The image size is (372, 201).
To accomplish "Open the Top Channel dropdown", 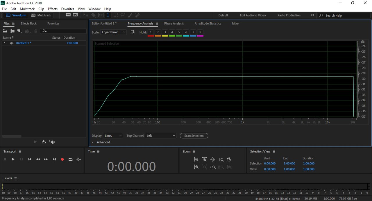I will pos(161,136).
